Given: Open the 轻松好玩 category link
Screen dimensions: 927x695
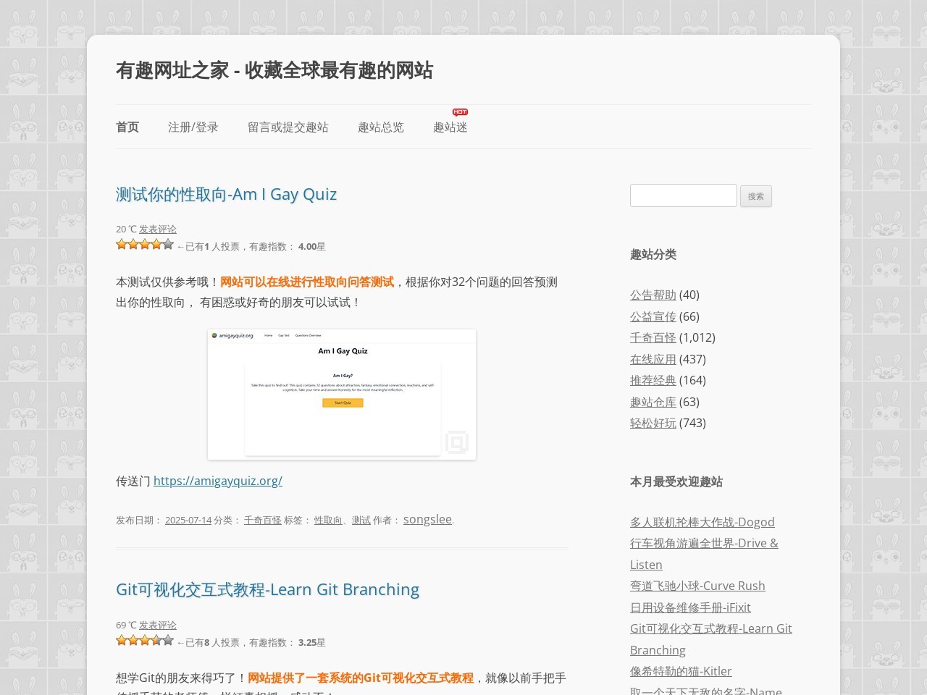Looking at the screenshot, I should click(x=653, y=424).
